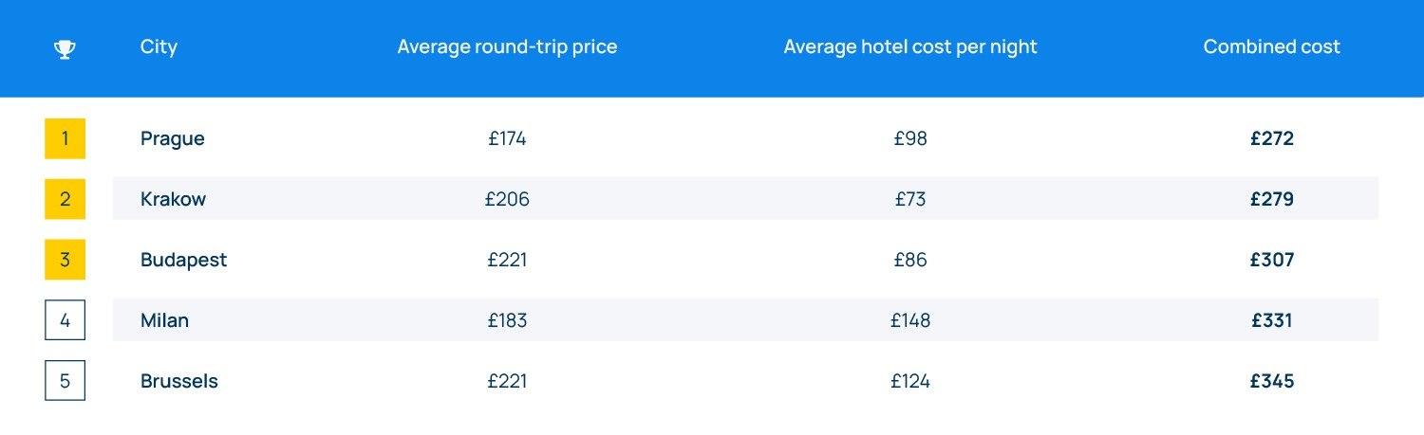1424x435 pixels.
Task: Click Average hotel cost per night header
Action: click(910, 47)
